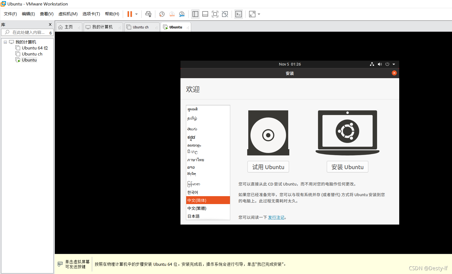Image resolution: width=452 pixels, height=274 pixels.
Task: Close the Ubuntu ch tab
Action: (x=156, y=28)
